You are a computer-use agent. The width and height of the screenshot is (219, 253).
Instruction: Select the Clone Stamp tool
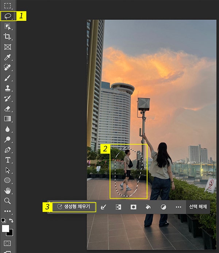coord(7,88)
